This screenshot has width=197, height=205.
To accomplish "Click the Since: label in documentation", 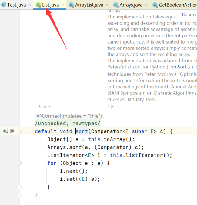I will tap(45, 107).
